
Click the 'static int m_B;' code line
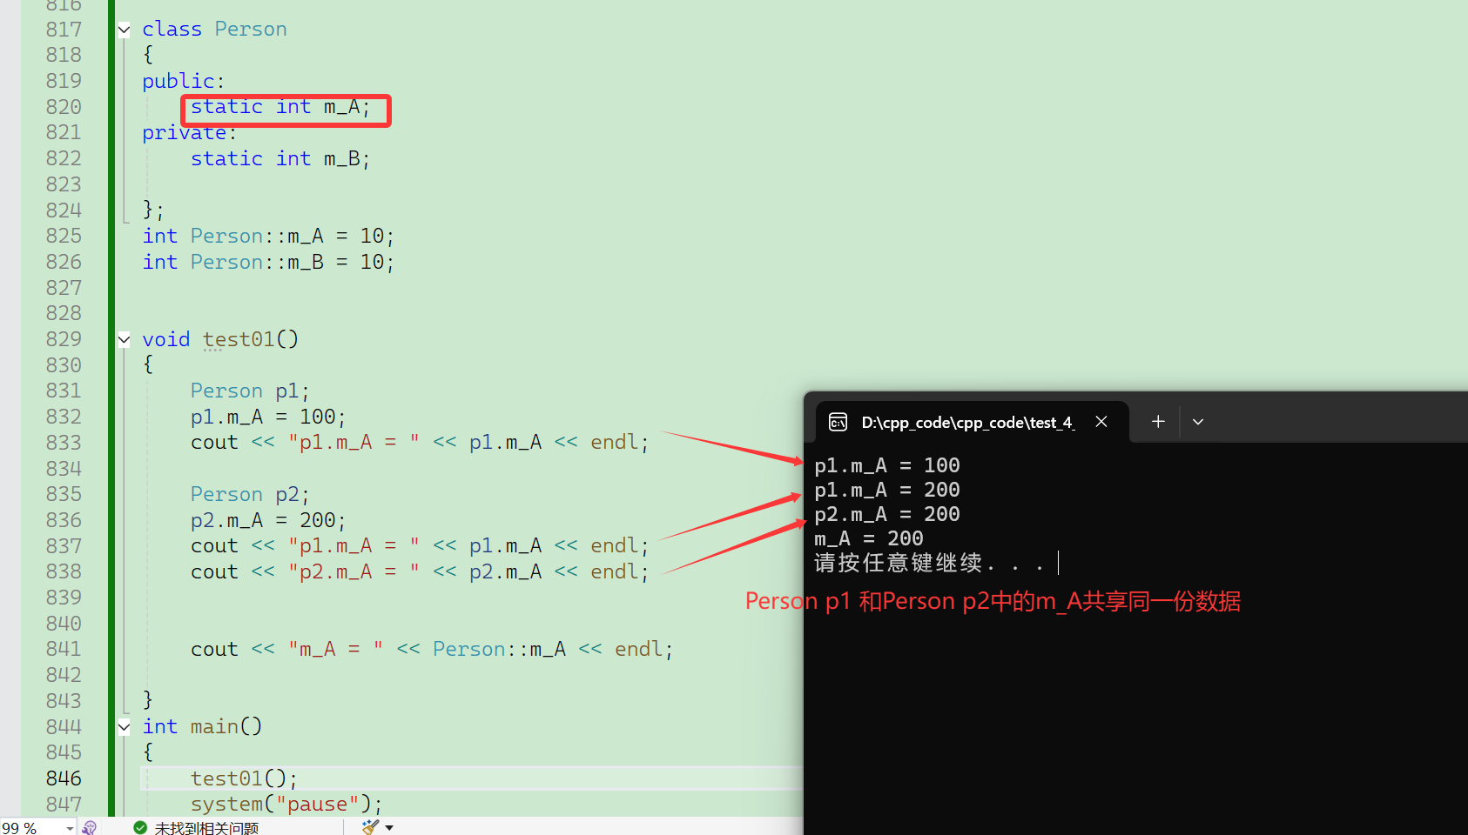tap(280, 159)
